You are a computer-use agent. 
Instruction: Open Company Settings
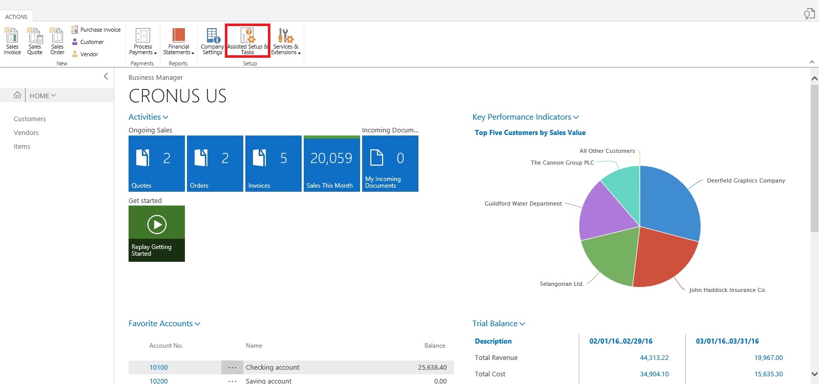[212, 41]
